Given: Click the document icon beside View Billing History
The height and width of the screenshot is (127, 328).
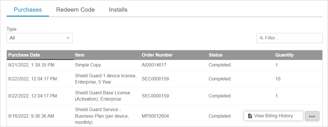Looking at the screenshot, I should [249, 116].
